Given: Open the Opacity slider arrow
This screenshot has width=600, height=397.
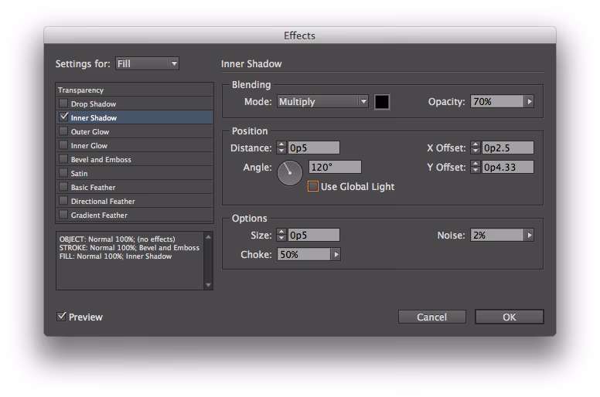Looking at the screenshot, I should pyautogui.click(x=529, y=101).
